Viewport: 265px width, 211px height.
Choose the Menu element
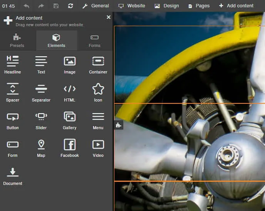[98, 120]
